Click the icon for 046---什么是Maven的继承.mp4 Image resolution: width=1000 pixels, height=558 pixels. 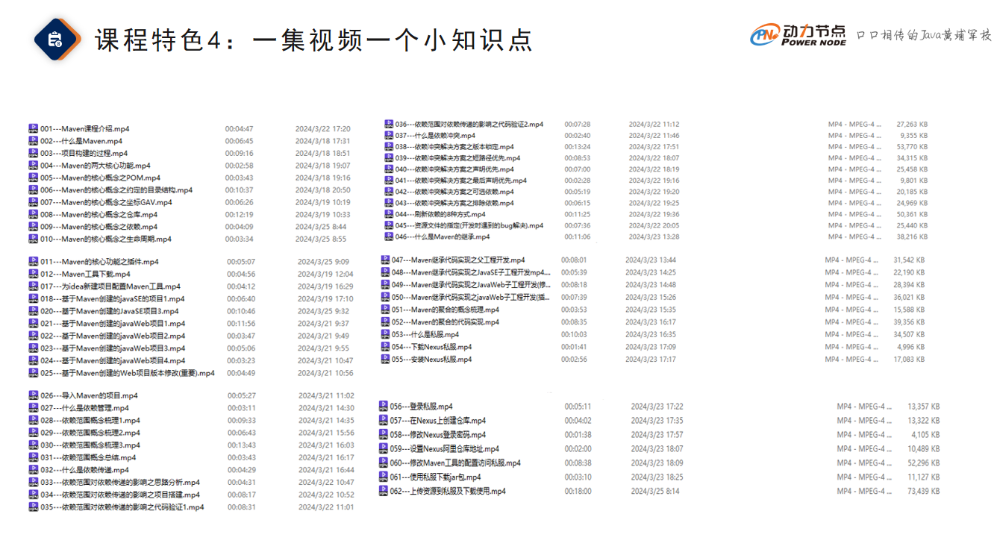tap(389, 236)
